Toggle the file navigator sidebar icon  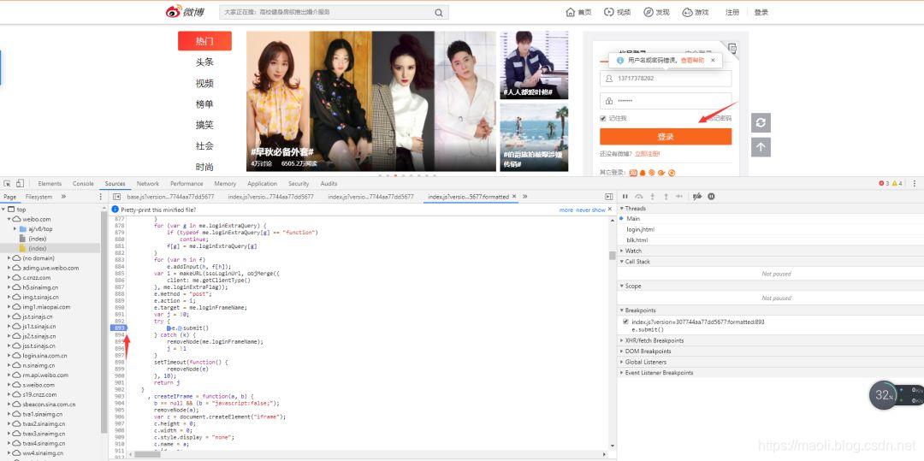coord(116,197)
